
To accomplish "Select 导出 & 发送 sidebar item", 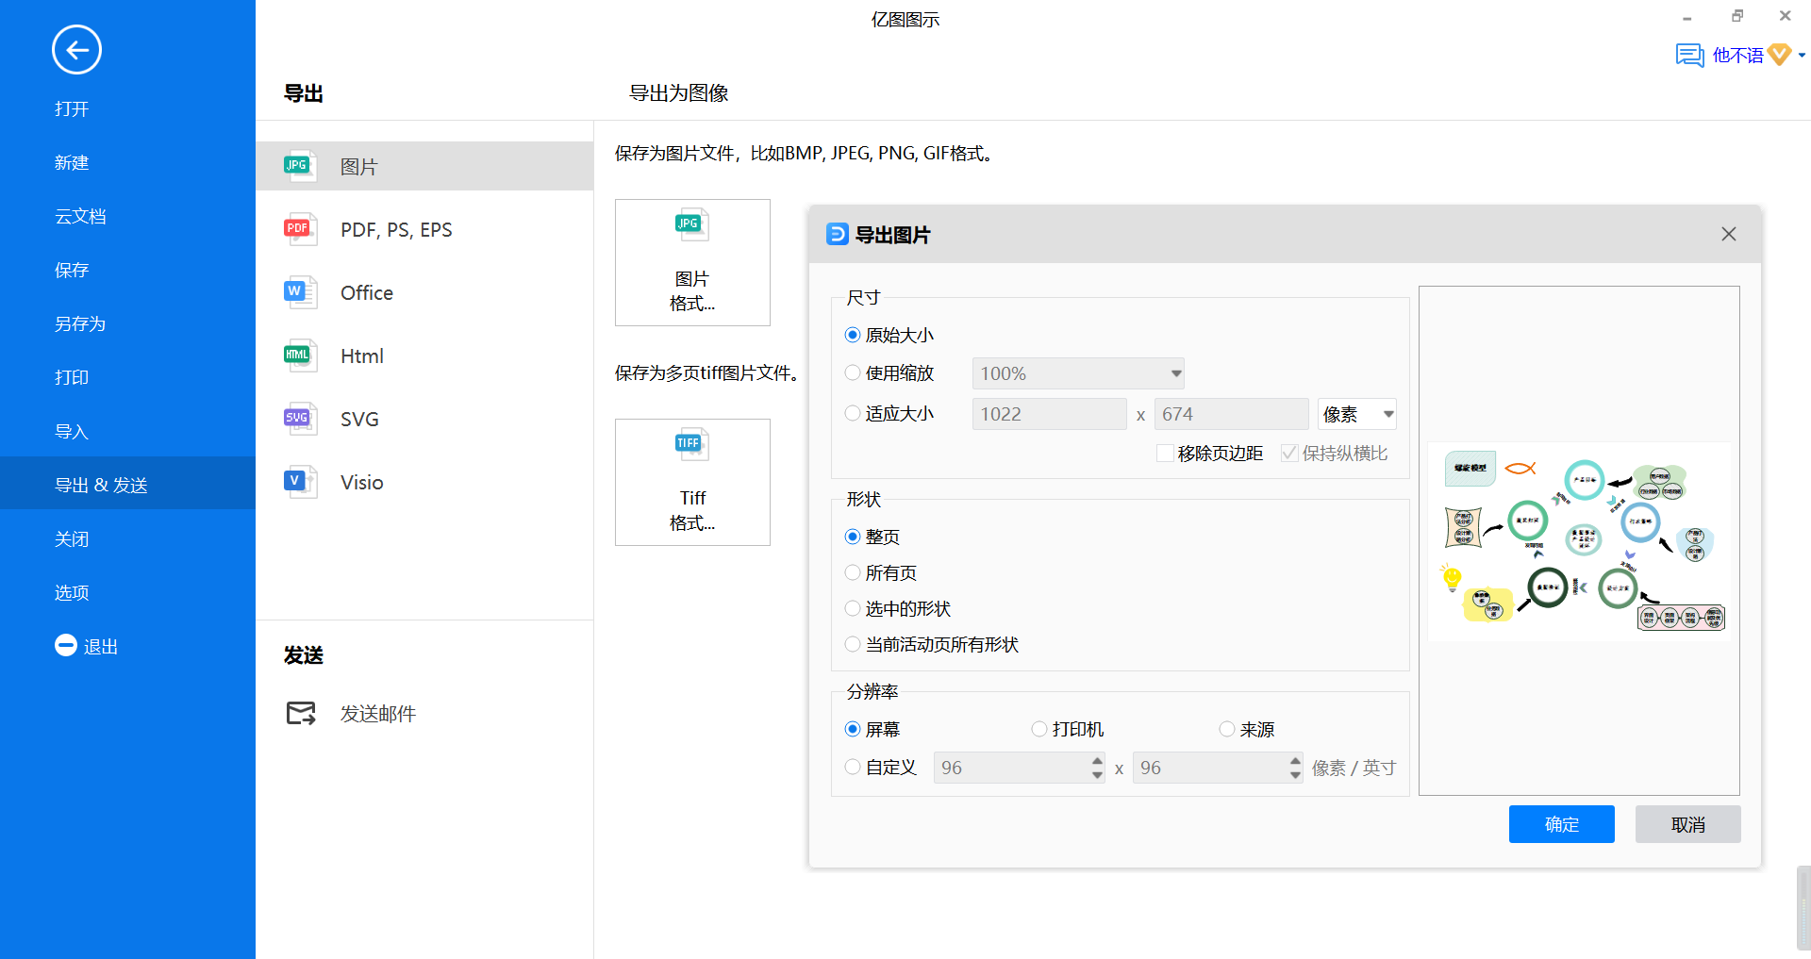I will [x=127, y=484].
